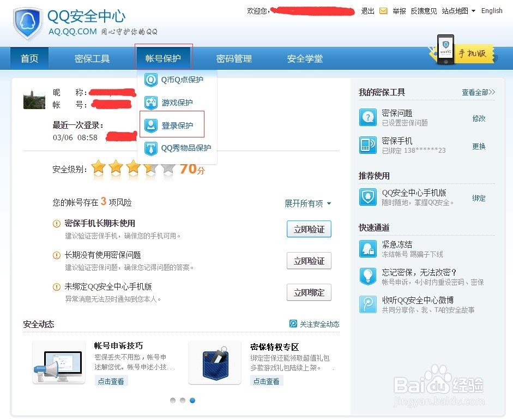Image resolution: width=513 pixels, height=419 pixels.
Task: Select the third carousel dot
Action: (x=192, y=400)
